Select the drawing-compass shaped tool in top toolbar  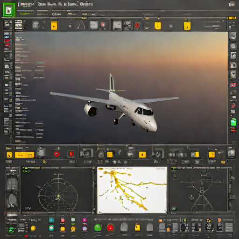pos(81,25)
